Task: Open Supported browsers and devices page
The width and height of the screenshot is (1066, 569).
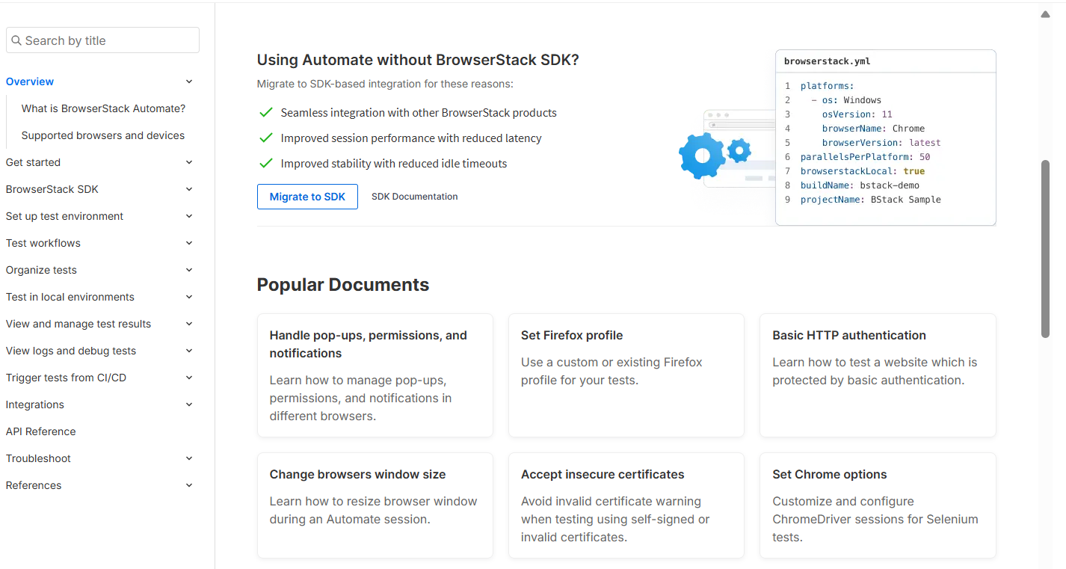Action: (103, 135)
